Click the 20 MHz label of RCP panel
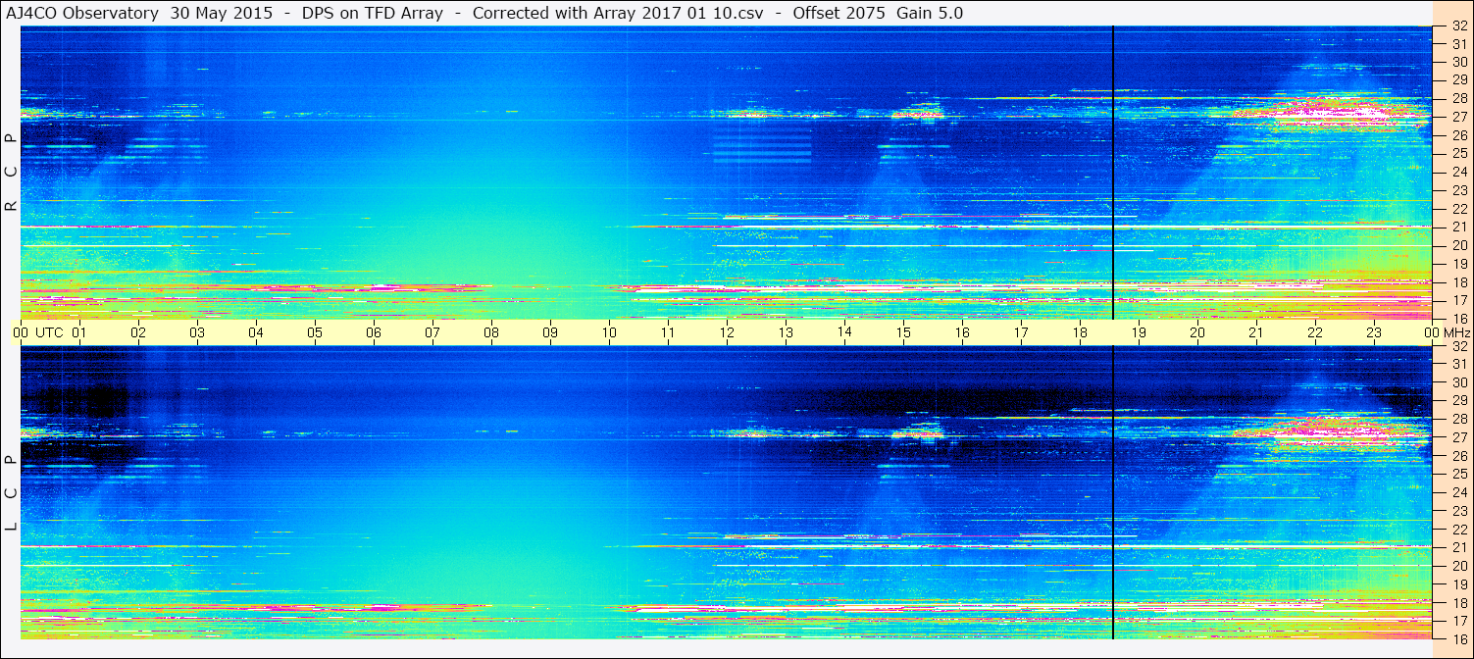Image resolution: width=1474 pixels, height=659 pixels. pyautogui.click(x=1458, y=245)
